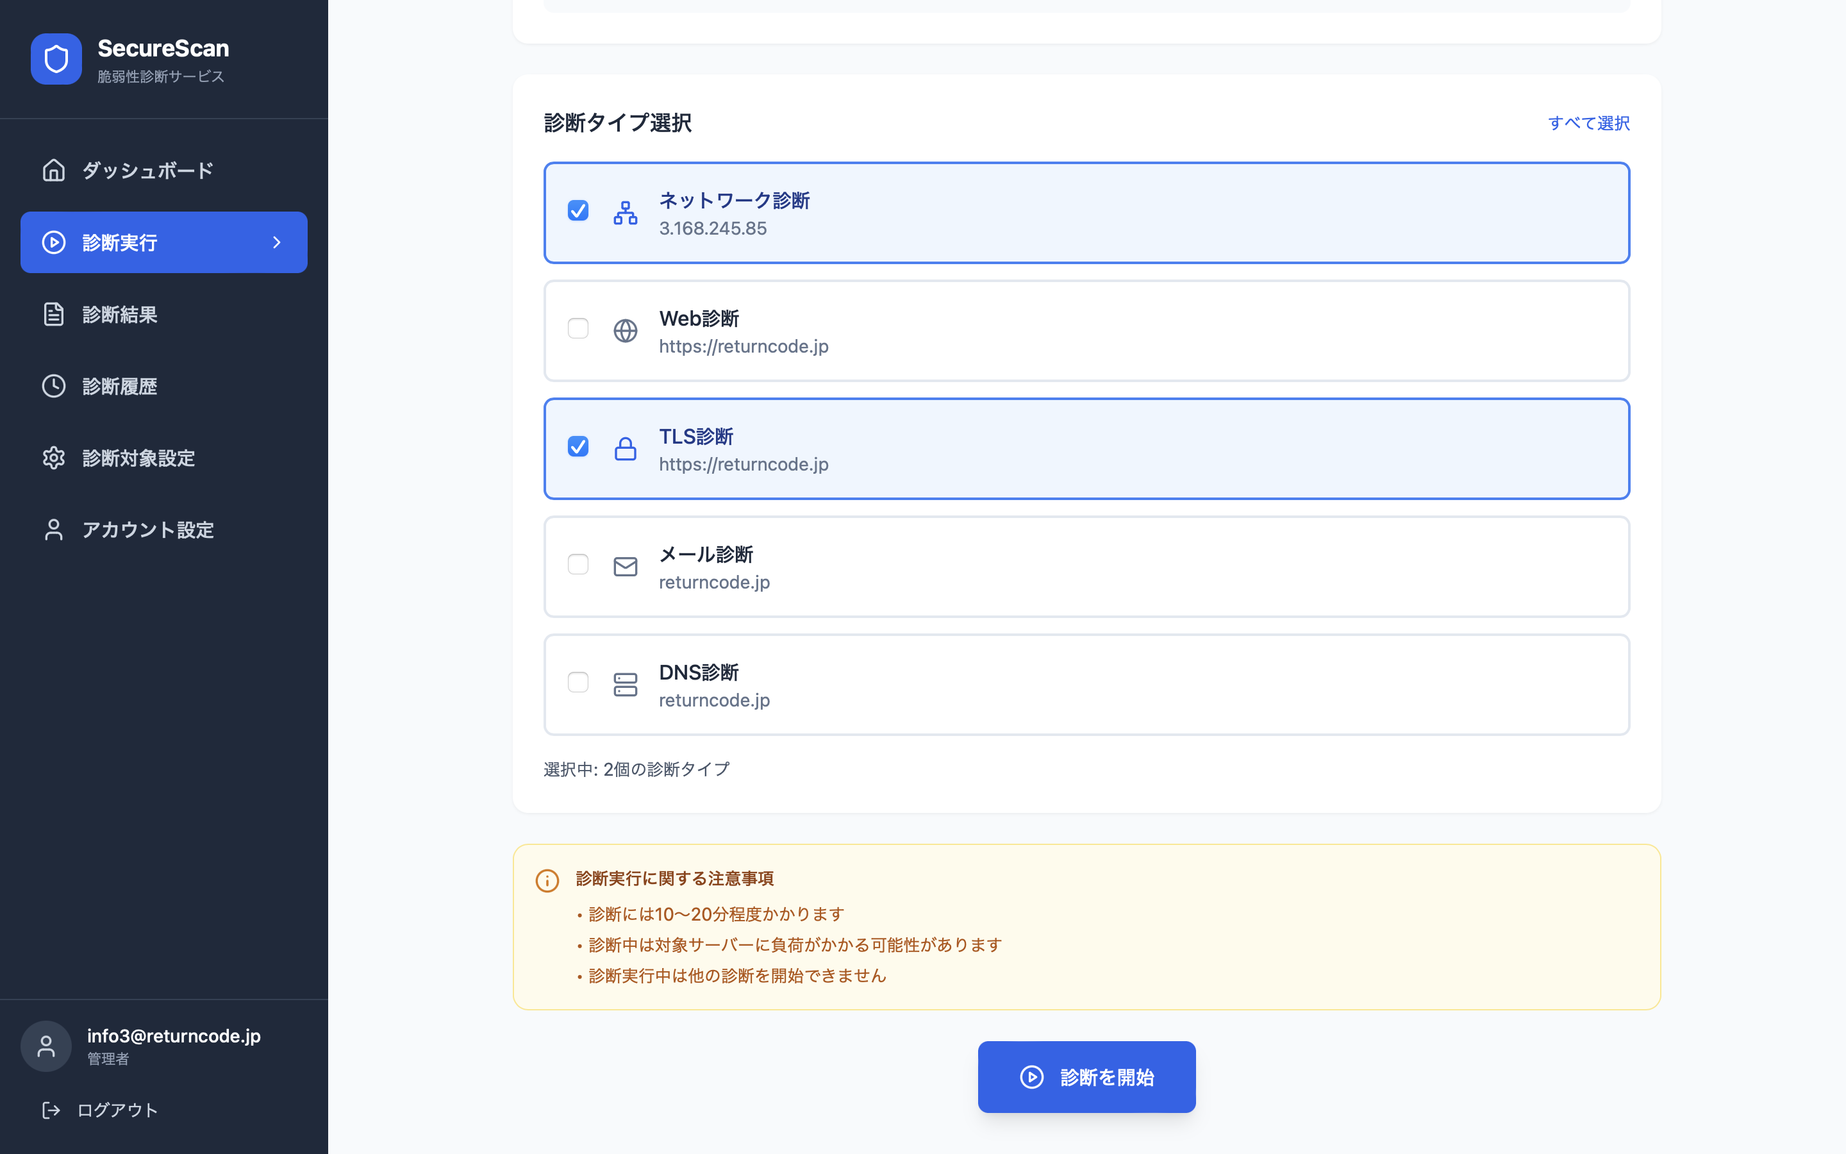
Task: Expand the 診断実行 chevron in the sidebar
Action: [x=276, y=242]
